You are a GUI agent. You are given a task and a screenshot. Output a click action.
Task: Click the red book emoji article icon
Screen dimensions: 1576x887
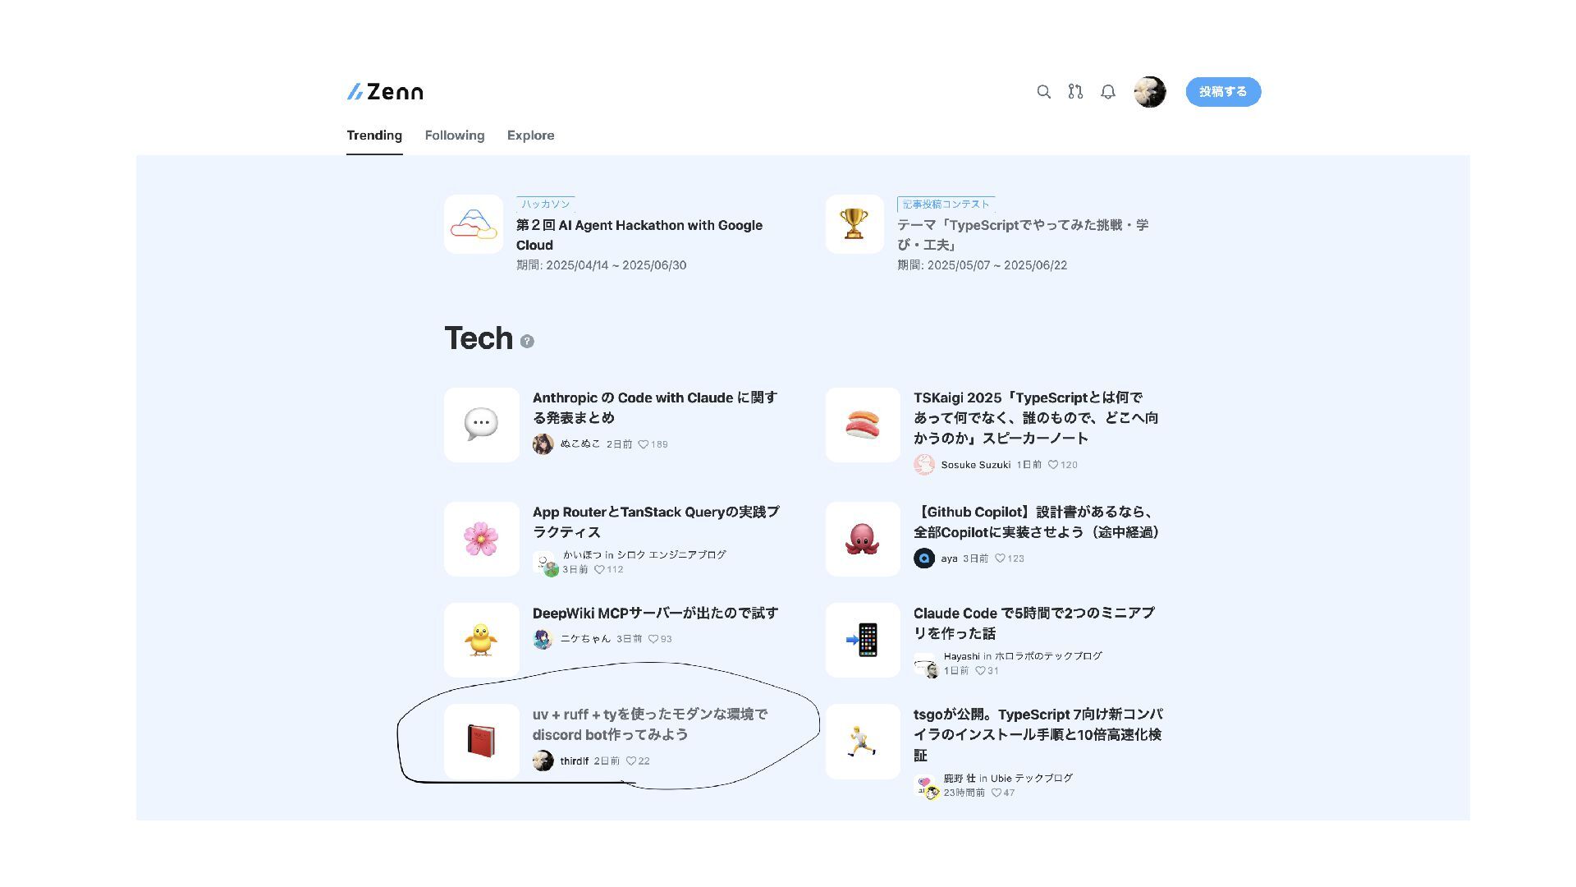(x=482, y=741)
